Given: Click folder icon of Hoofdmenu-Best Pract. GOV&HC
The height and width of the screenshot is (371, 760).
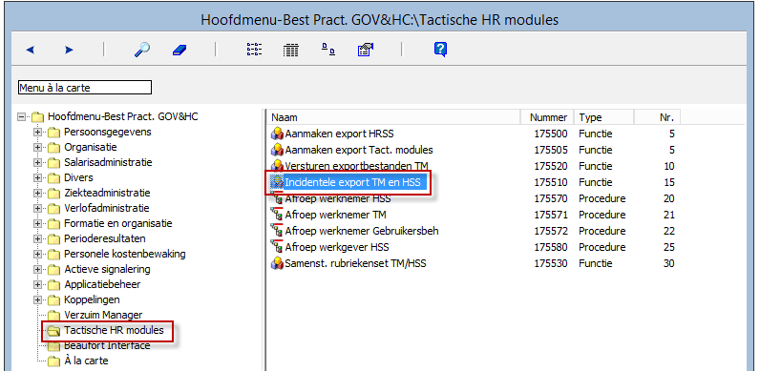Looking at the screenshot, I should (37, 117).
